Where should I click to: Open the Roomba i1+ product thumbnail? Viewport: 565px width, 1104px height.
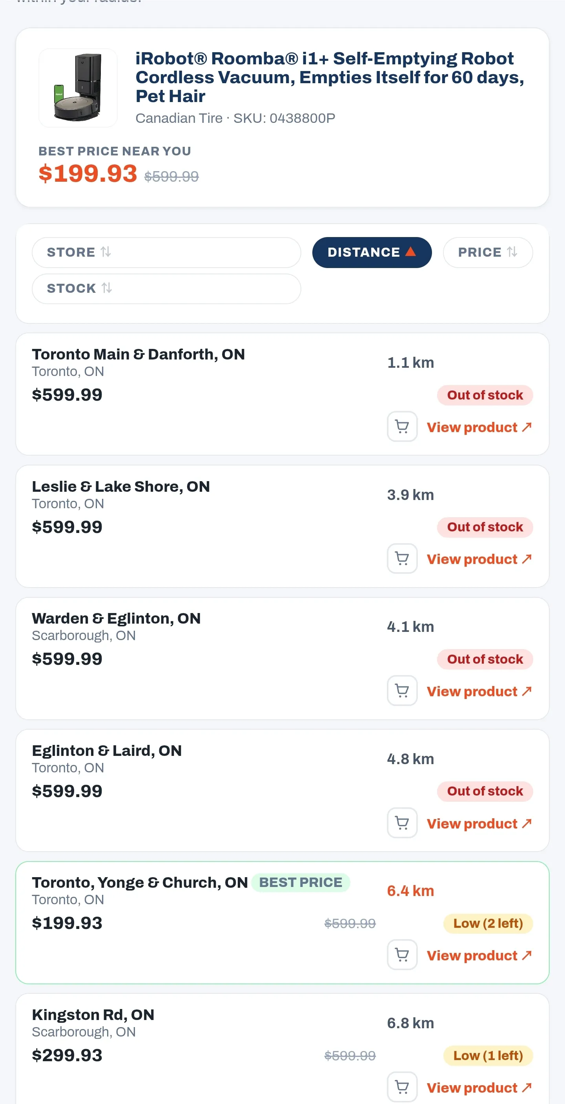click(x=78, y=88)
